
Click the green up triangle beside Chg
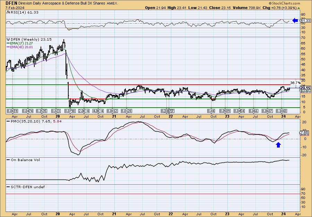[298, 8]
